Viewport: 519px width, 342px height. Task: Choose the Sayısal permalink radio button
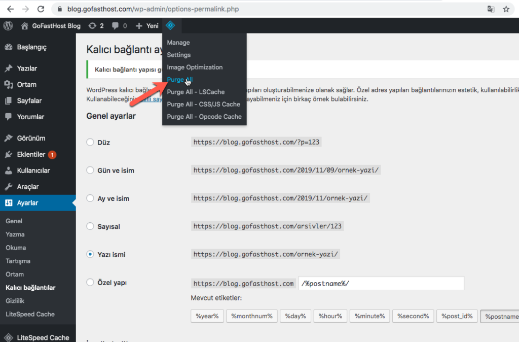[x=90, y=226]
